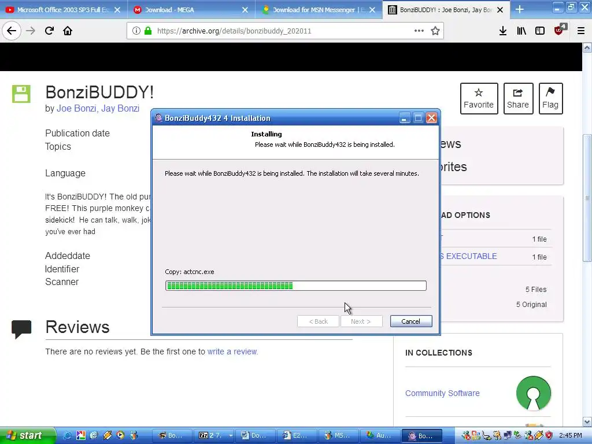Click the Reviews speech bubble icon
592x444 pixels.
[21, 329]
